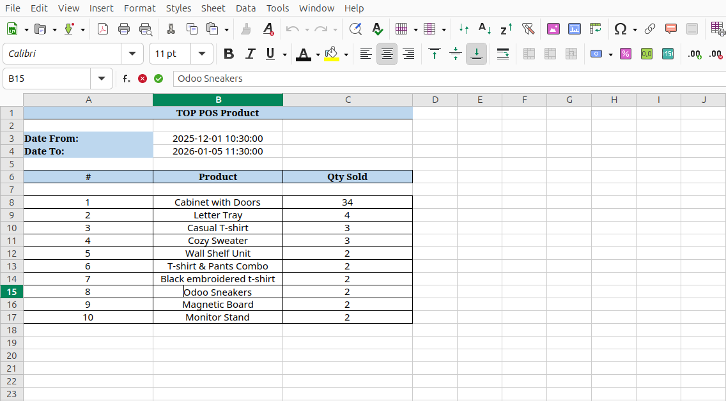Toggle Align Right

[x=408, y=54]
